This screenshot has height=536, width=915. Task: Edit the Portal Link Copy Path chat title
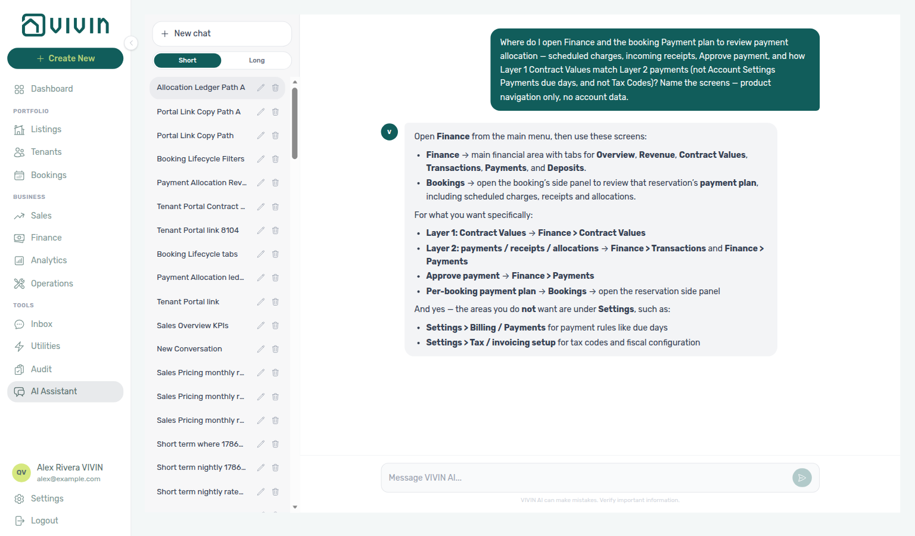pos(260,136)
